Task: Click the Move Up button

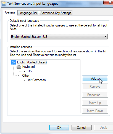Action: 95,103
